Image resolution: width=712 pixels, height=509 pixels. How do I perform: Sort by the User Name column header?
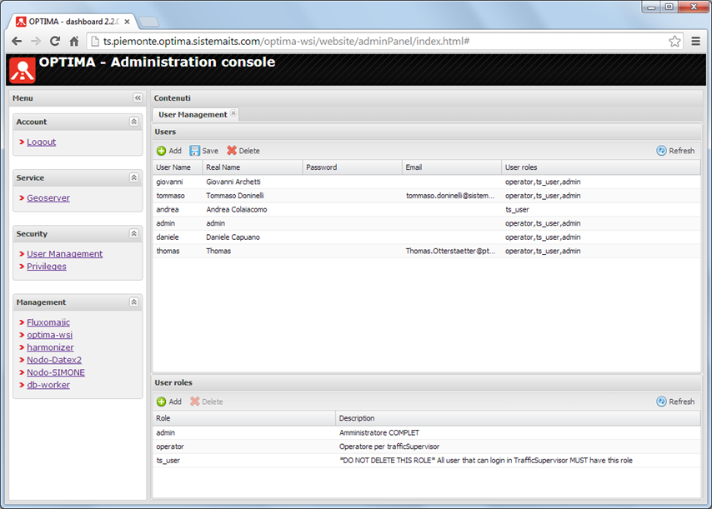tap(173, 167)
